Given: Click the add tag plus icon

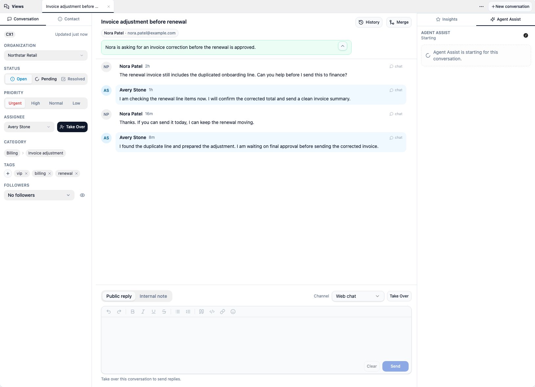Looking at the screenshot, I should coord(8,173).
